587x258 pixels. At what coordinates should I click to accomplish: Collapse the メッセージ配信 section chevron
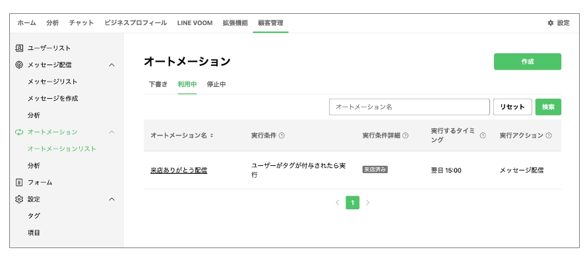(x=111, y=65)
